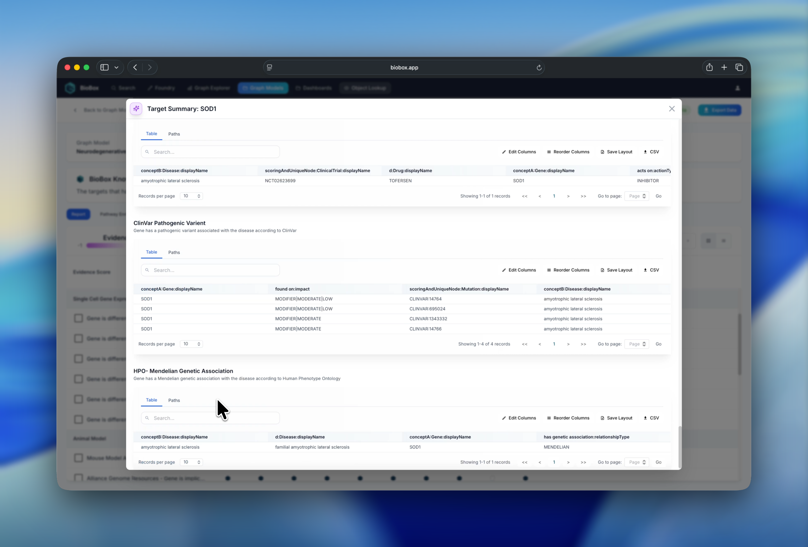Screen dimensions: 808x547
Task: Toggle the Safari sidebar icon
Action: click(x=104, y=67)
